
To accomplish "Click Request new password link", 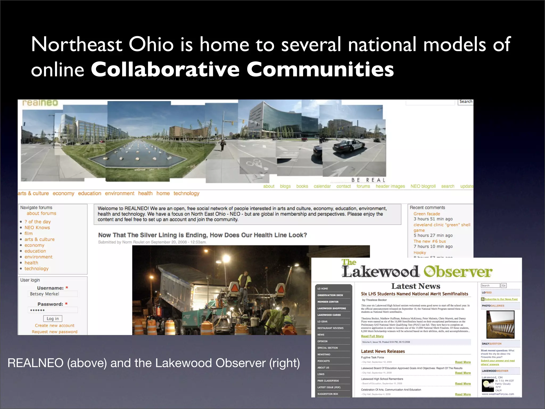I will pos(55,332).
